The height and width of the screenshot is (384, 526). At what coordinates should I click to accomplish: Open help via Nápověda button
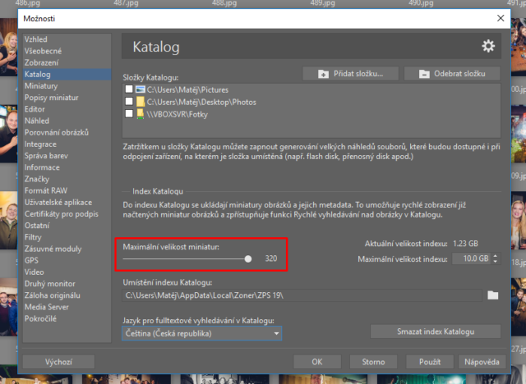[x=482, y=362]
